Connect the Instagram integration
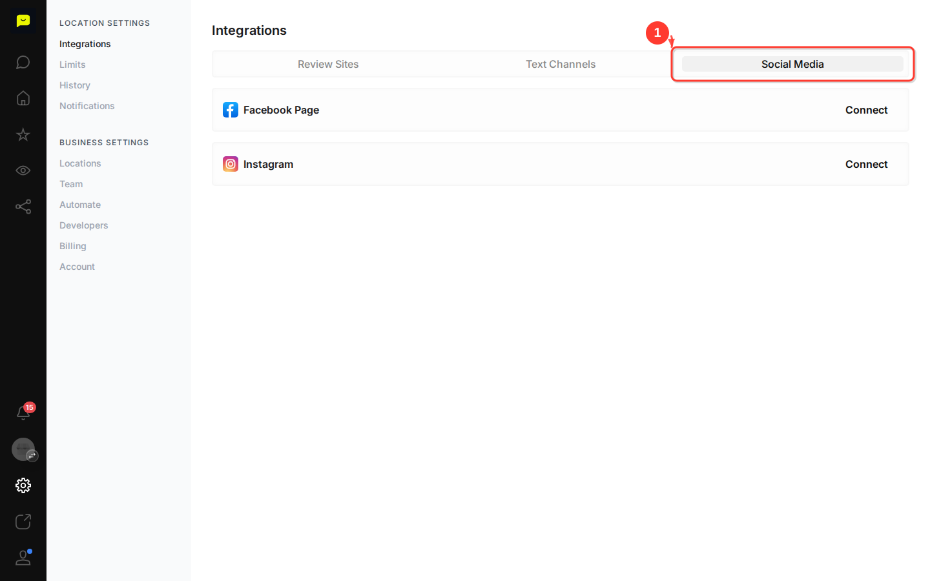930x581 pixels. 866,164
